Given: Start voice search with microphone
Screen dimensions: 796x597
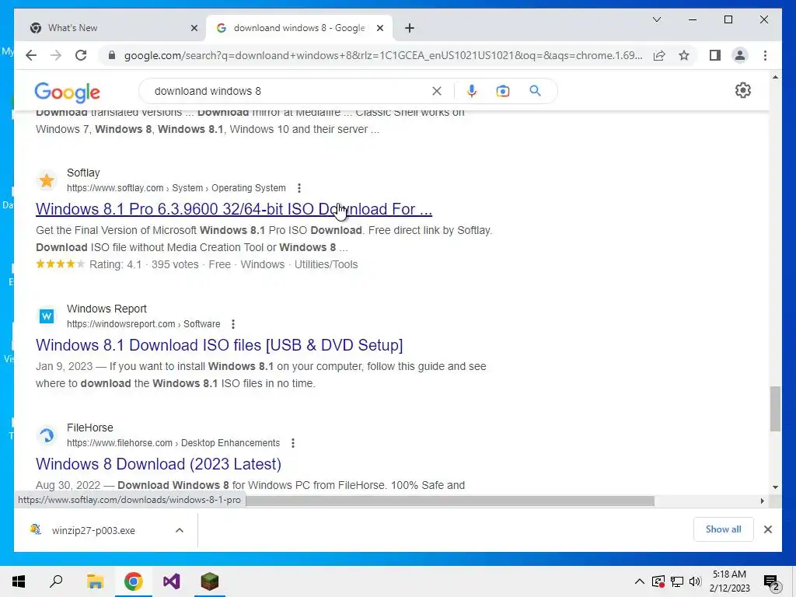Looking at the screenshot, I should click(472, 91).
